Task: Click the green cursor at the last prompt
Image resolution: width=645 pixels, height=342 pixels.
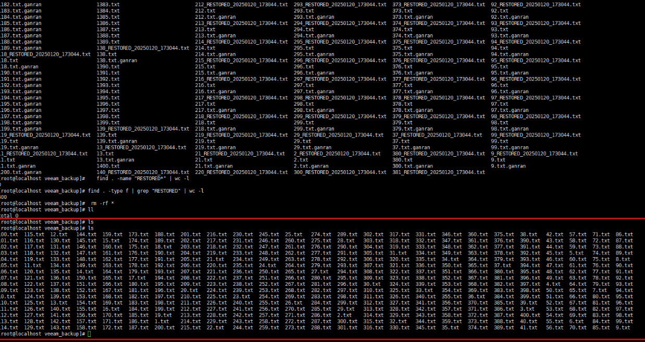Action: 90,334
